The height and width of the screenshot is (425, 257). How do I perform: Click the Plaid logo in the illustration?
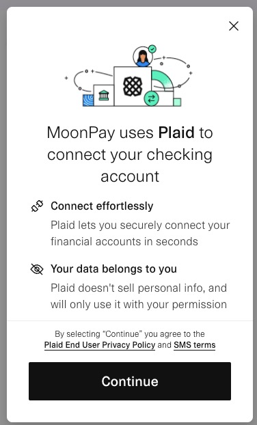(x=133, y=87)
